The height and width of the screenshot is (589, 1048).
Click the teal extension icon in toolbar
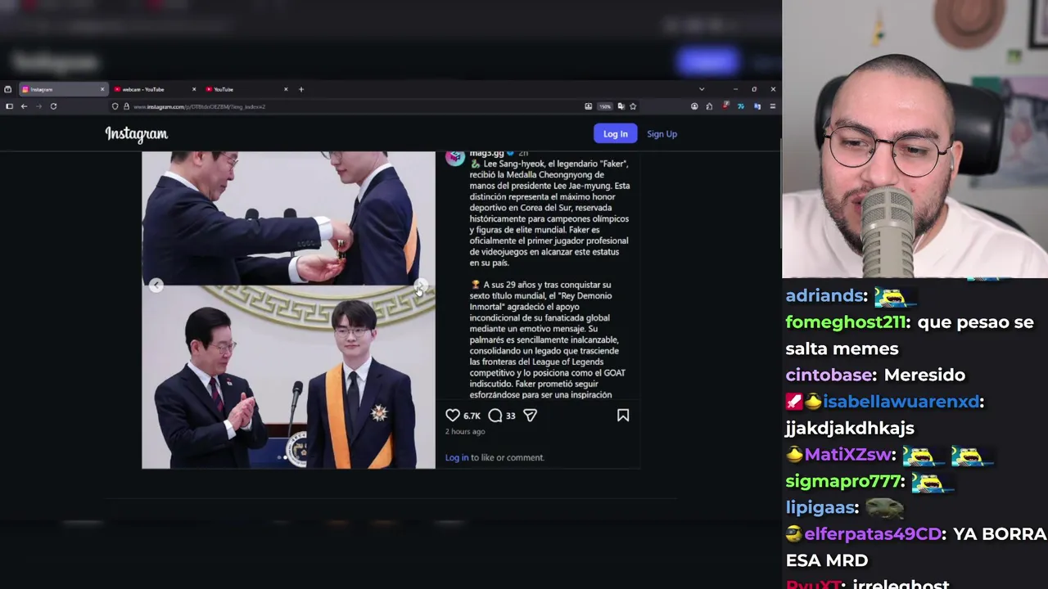pyautogui.click(x=741, y=106)
